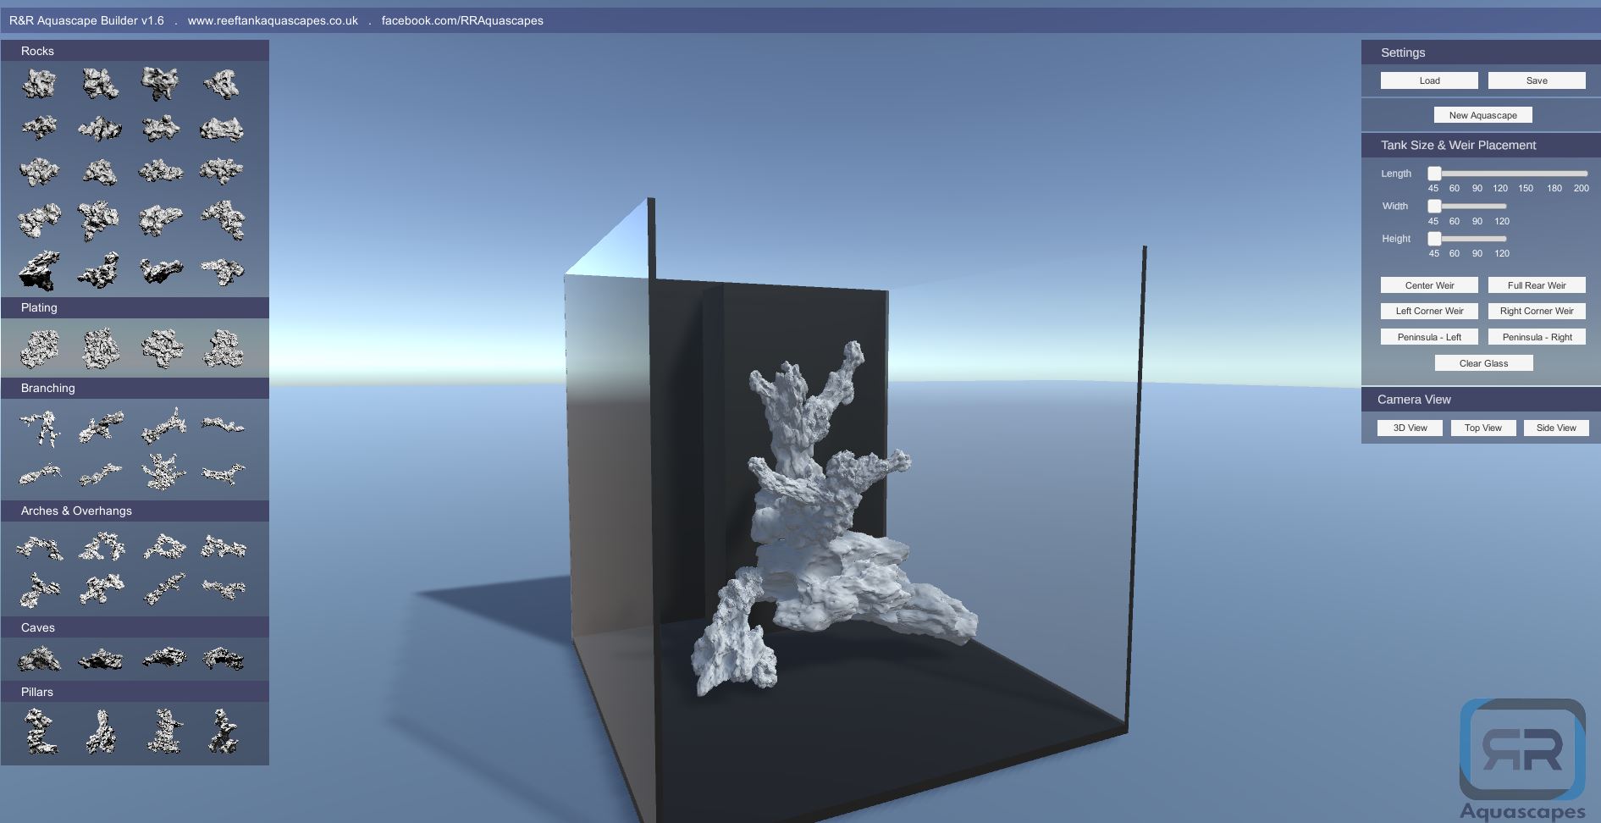Screen dimensions: 1601x823
Task: Set the Right Corner Weir option
Action: click(1536, 311)
